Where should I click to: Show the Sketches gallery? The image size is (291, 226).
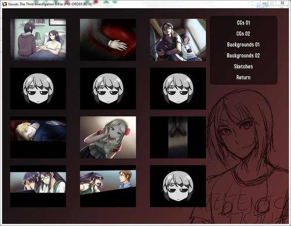point(243,67)
